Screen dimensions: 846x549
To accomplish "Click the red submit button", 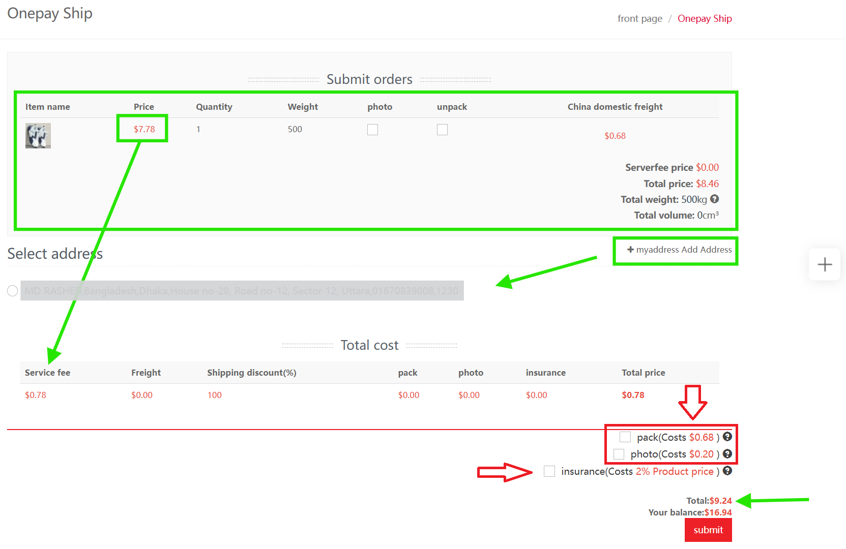I will pos(708,530).
